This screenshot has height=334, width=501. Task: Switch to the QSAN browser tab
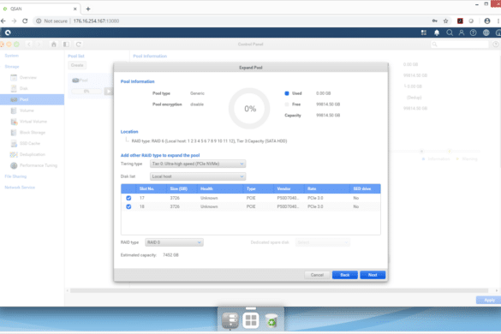pos(40,9)
